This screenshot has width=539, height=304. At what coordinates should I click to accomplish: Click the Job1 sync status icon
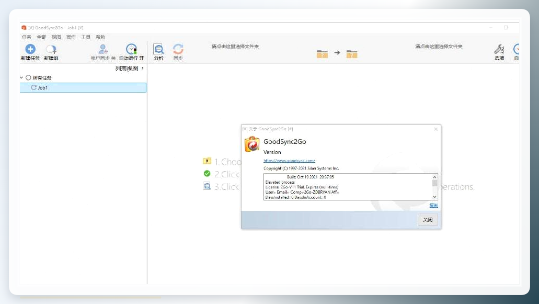(x=33, y=87)
